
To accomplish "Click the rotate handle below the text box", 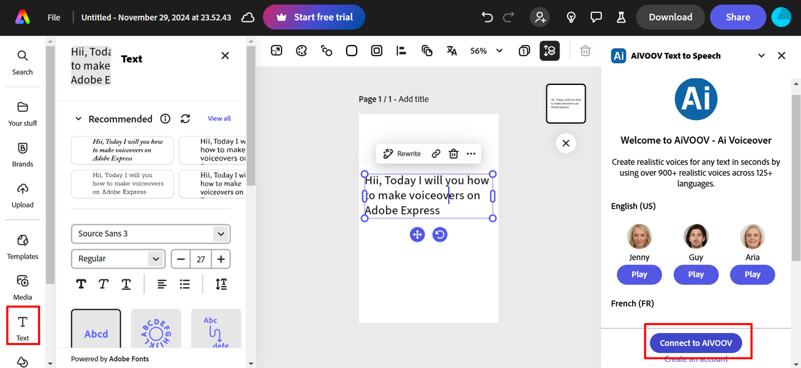I will tap(440, 235).
